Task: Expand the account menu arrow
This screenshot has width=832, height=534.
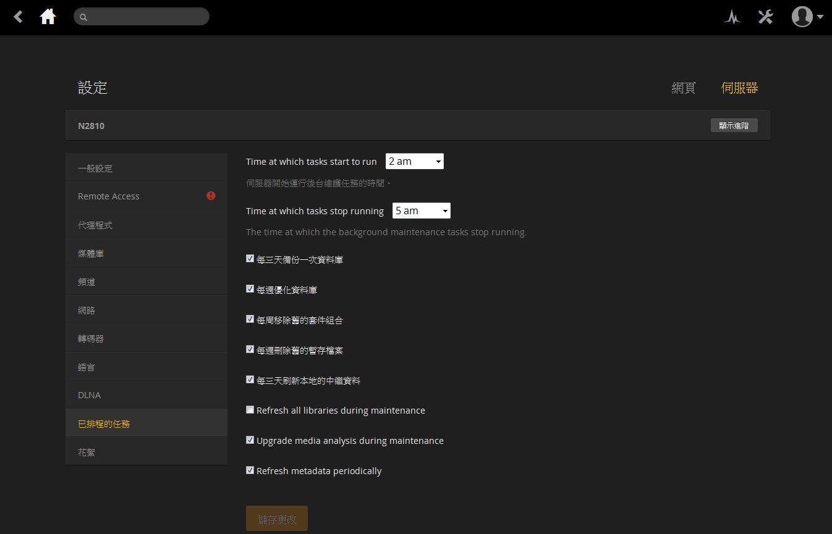Action: (x=820, y=17)
